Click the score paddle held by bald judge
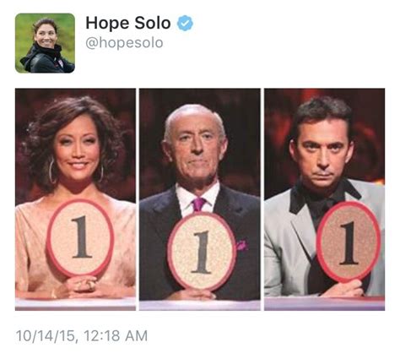The image size is (400, 359). pyautogui.click(x=202, y=252)
